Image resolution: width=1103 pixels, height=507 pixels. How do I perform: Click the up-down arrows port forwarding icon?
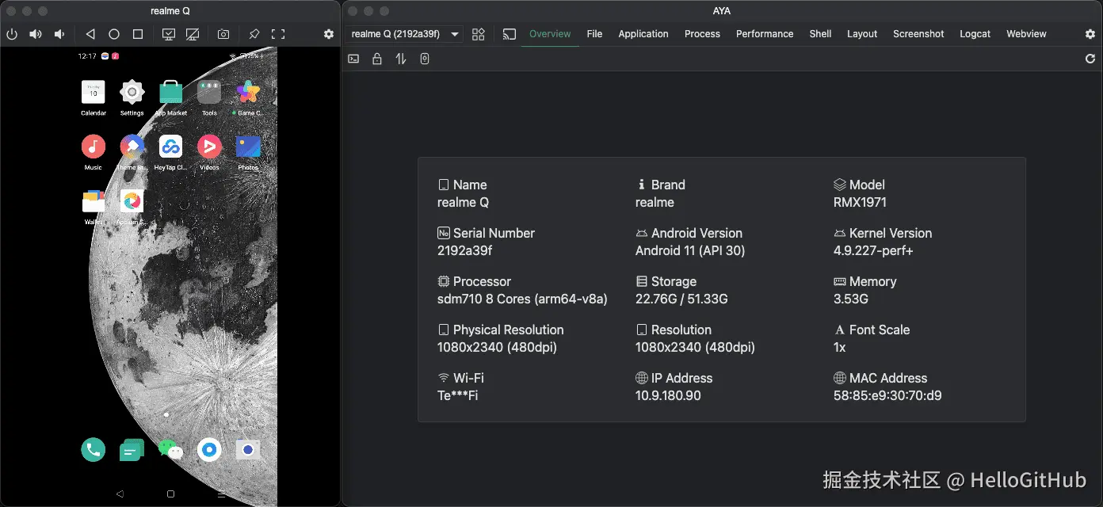[x=401, y=59]
